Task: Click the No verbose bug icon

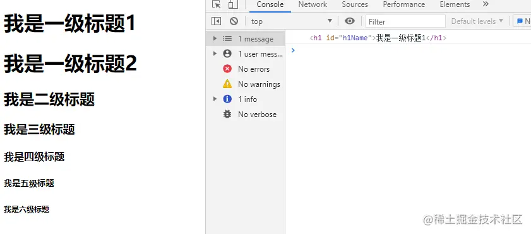Action: click(227, 114)
